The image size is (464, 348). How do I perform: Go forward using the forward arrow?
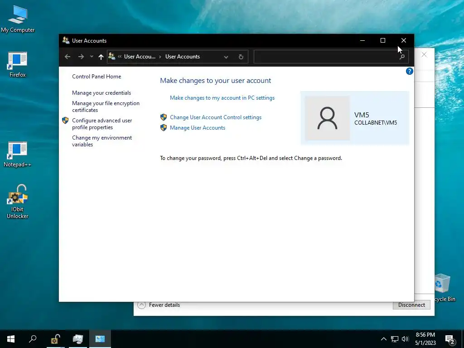[81, 57]
